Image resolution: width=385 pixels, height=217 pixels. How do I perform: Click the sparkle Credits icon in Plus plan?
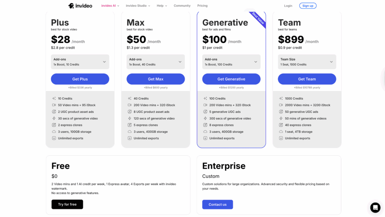[54, 98]
